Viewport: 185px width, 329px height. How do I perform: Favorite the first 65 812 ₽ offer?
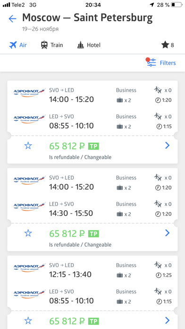coord(28,146)
